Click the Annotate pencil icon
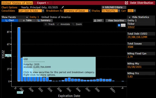This screenshot has width=156, height=98. pyautogui.click(x=58, y=24)
